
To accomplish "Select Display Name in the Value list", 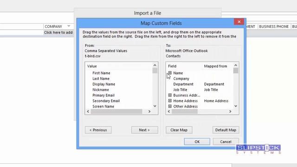I will [x=103, y=84].
